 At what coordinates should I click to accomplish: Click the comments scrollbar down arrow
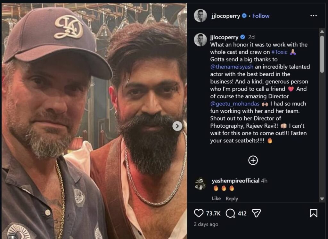tap(322, 199)
